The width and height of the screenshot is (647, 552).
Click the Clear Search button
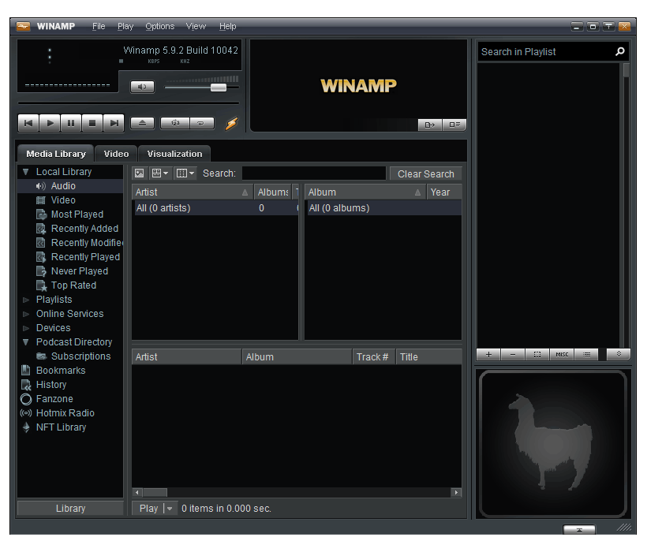coord(424,173)
